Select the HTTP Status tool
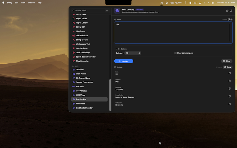 [89, 91]
